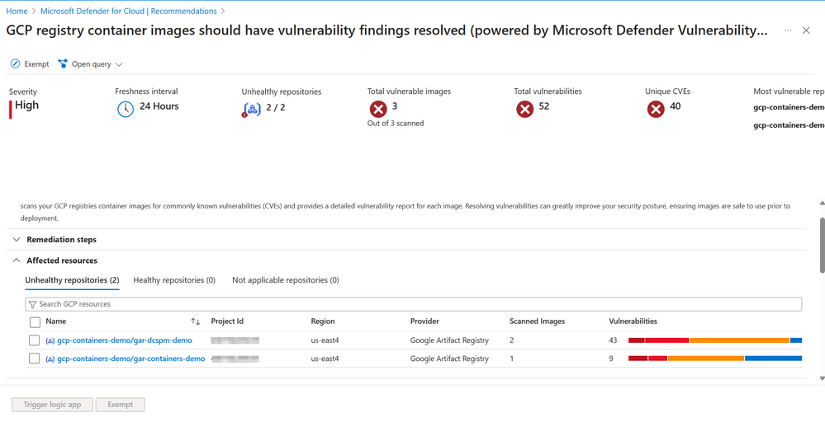Click the repository icon for gar-containers-demo
This screenshot has height=422, width=825.
click(x=50, y=359)
